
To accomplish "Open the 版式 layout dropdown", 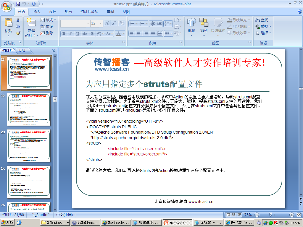I will click(48, 20).
